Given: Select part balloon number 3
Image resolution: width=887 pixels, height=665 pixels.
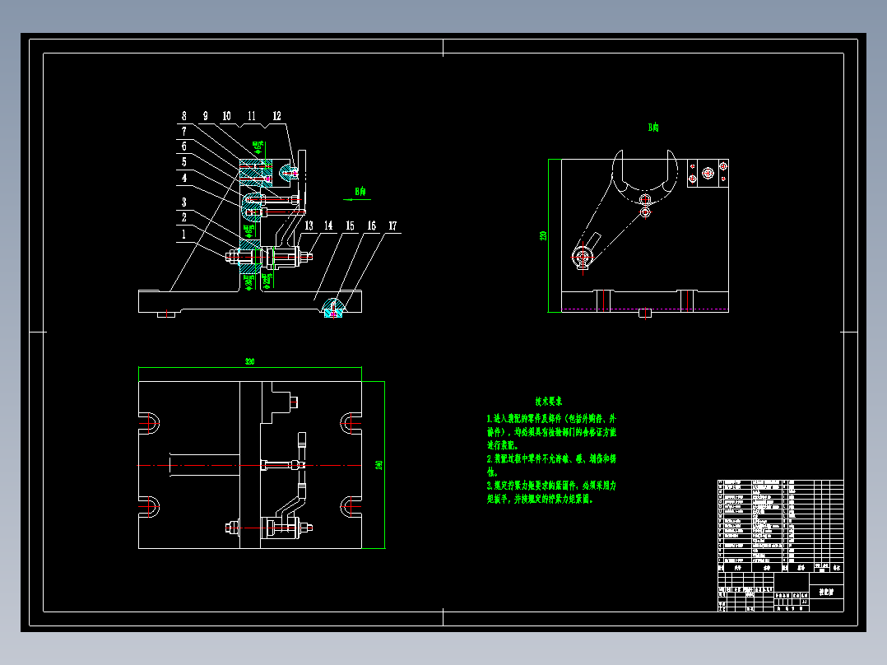Looking at the screenshot, I should pos(183,202).
